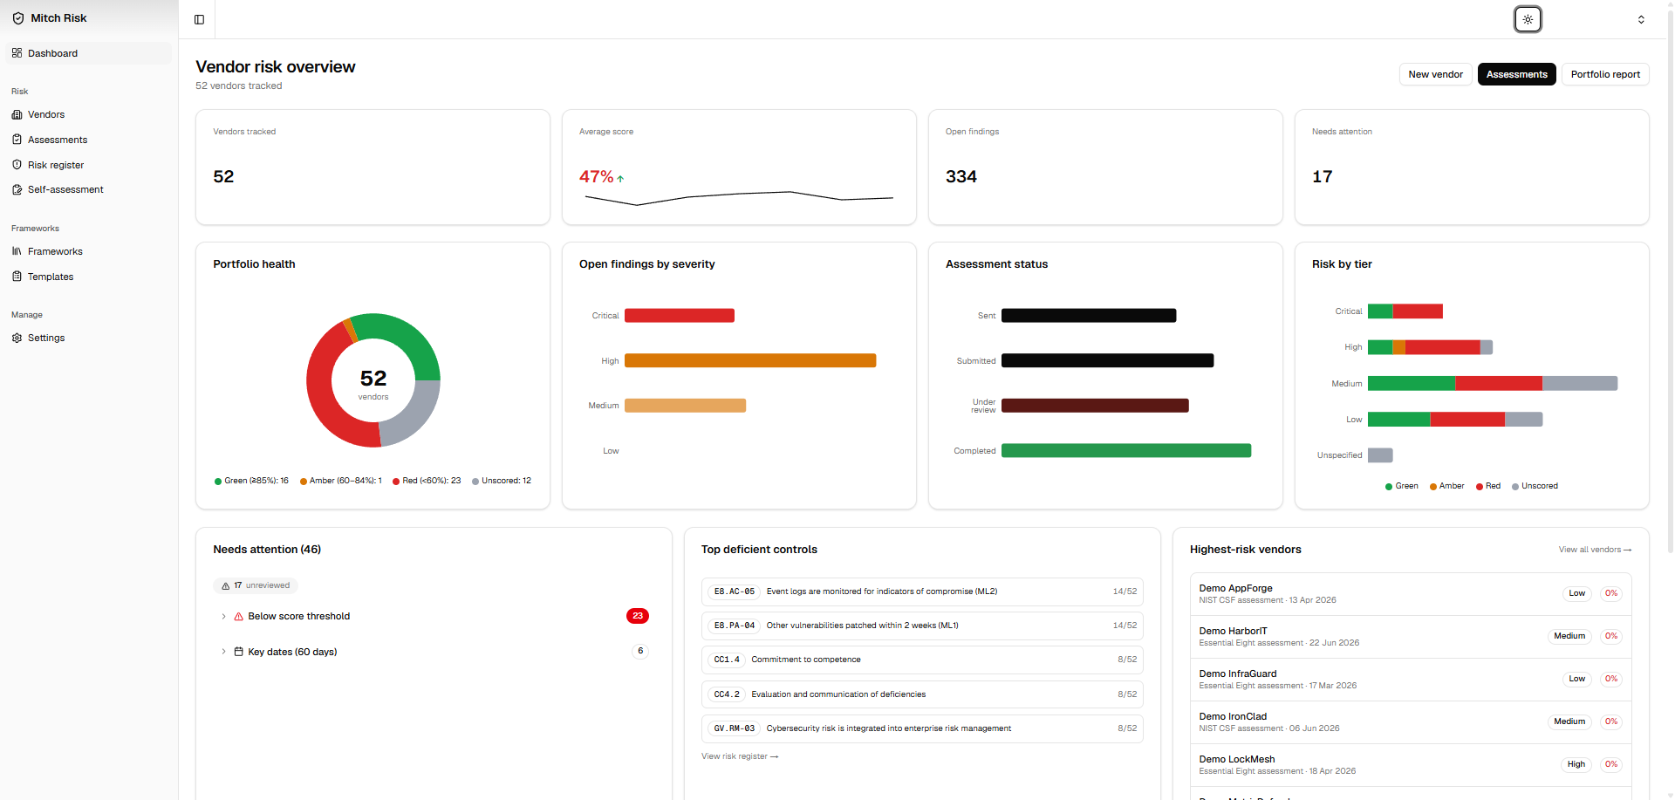Open Demo LockMesh vendor row

click(x=1411, y=765)
